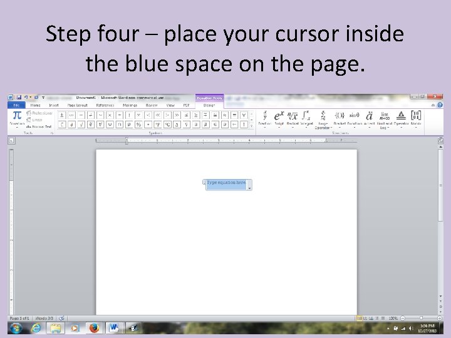Insert the less-than-or-equal symbol
This screenshot has width=451, height=338.
click(187, 115)
